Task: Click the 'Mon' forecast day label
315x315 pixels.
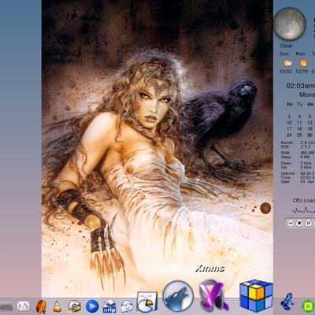Action: [301, 54]
